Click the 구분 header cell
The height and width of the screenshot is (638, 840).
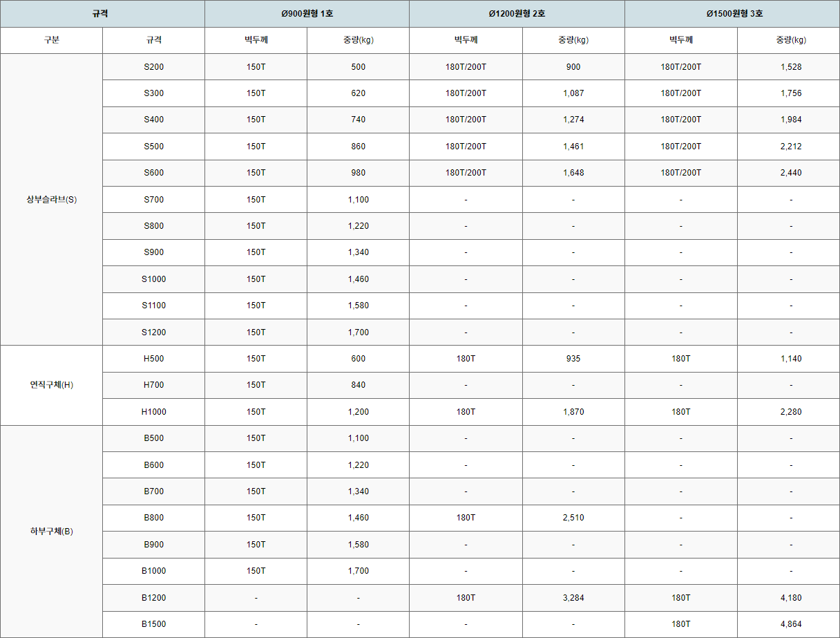[x=51, y=40]
